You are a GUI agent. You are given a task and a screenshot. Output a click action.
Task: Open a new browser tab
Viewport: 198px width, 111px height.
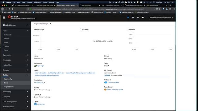170,6
